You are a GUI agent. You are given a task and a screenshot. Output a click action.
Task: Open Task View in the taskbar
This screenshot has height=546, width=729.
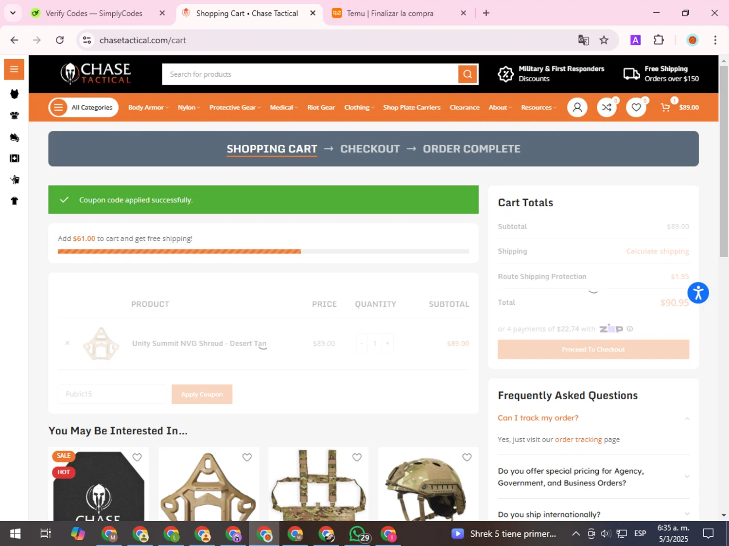tap(46, 534)
